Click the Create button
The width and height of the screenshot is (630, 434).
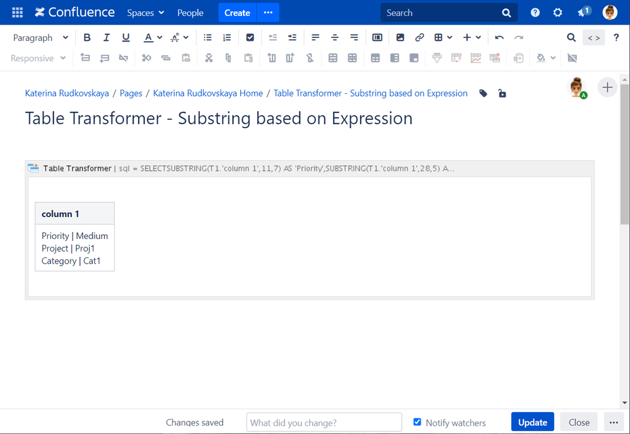[237, 13]
